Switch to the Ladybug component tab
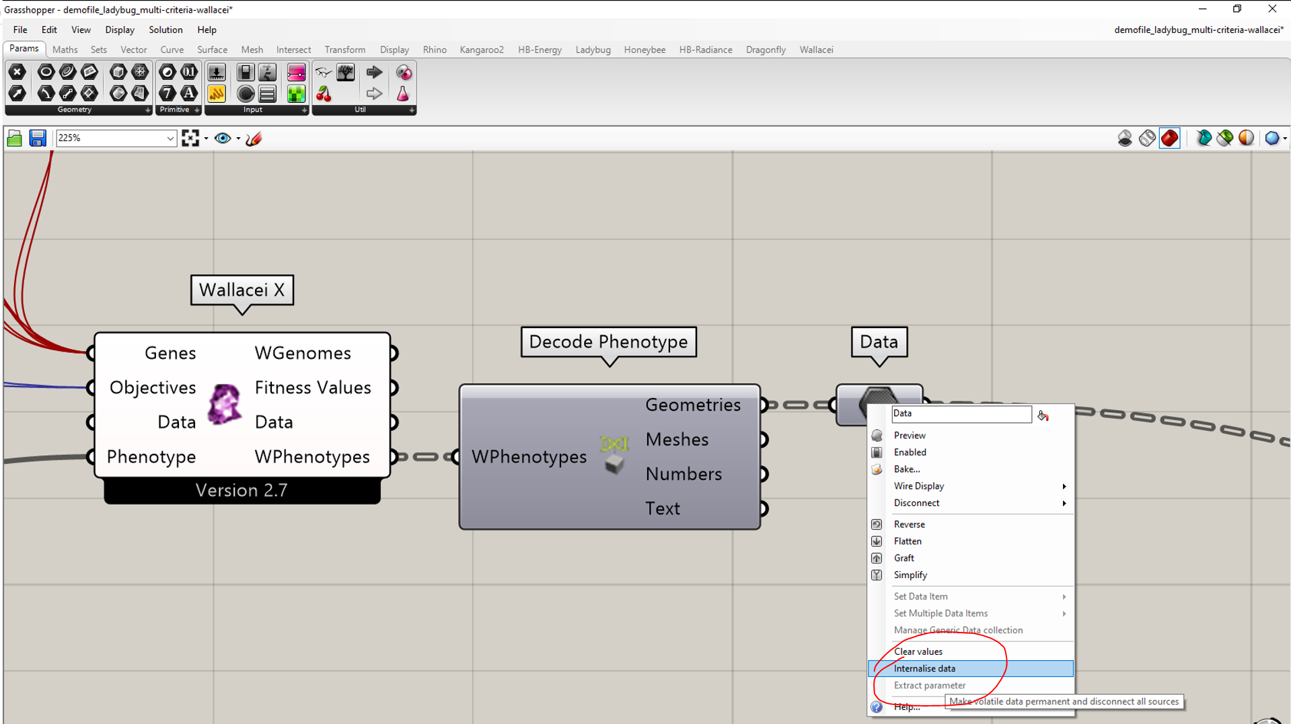1291x724 pixels. (593, 49)
